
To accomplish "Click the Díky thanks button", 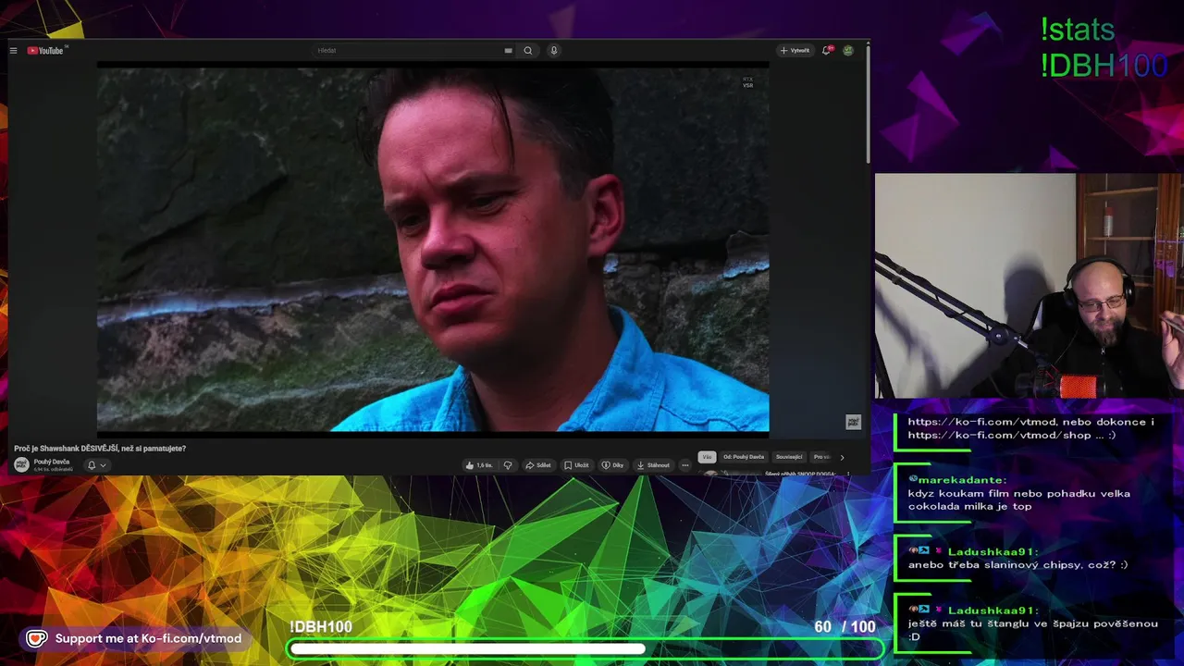I will pyautogui.click(x=613, y=465).
